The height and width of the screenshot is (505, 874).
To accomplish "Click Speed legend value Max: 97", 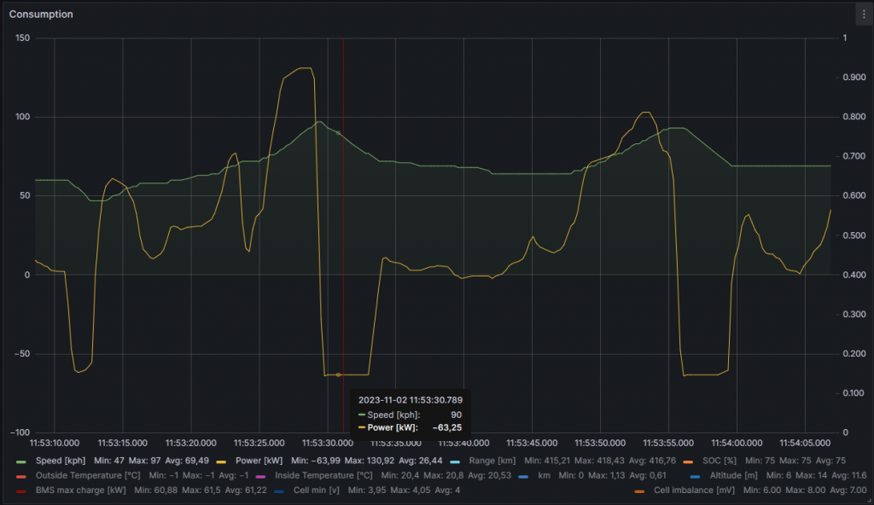I will (x=144, y=461).
